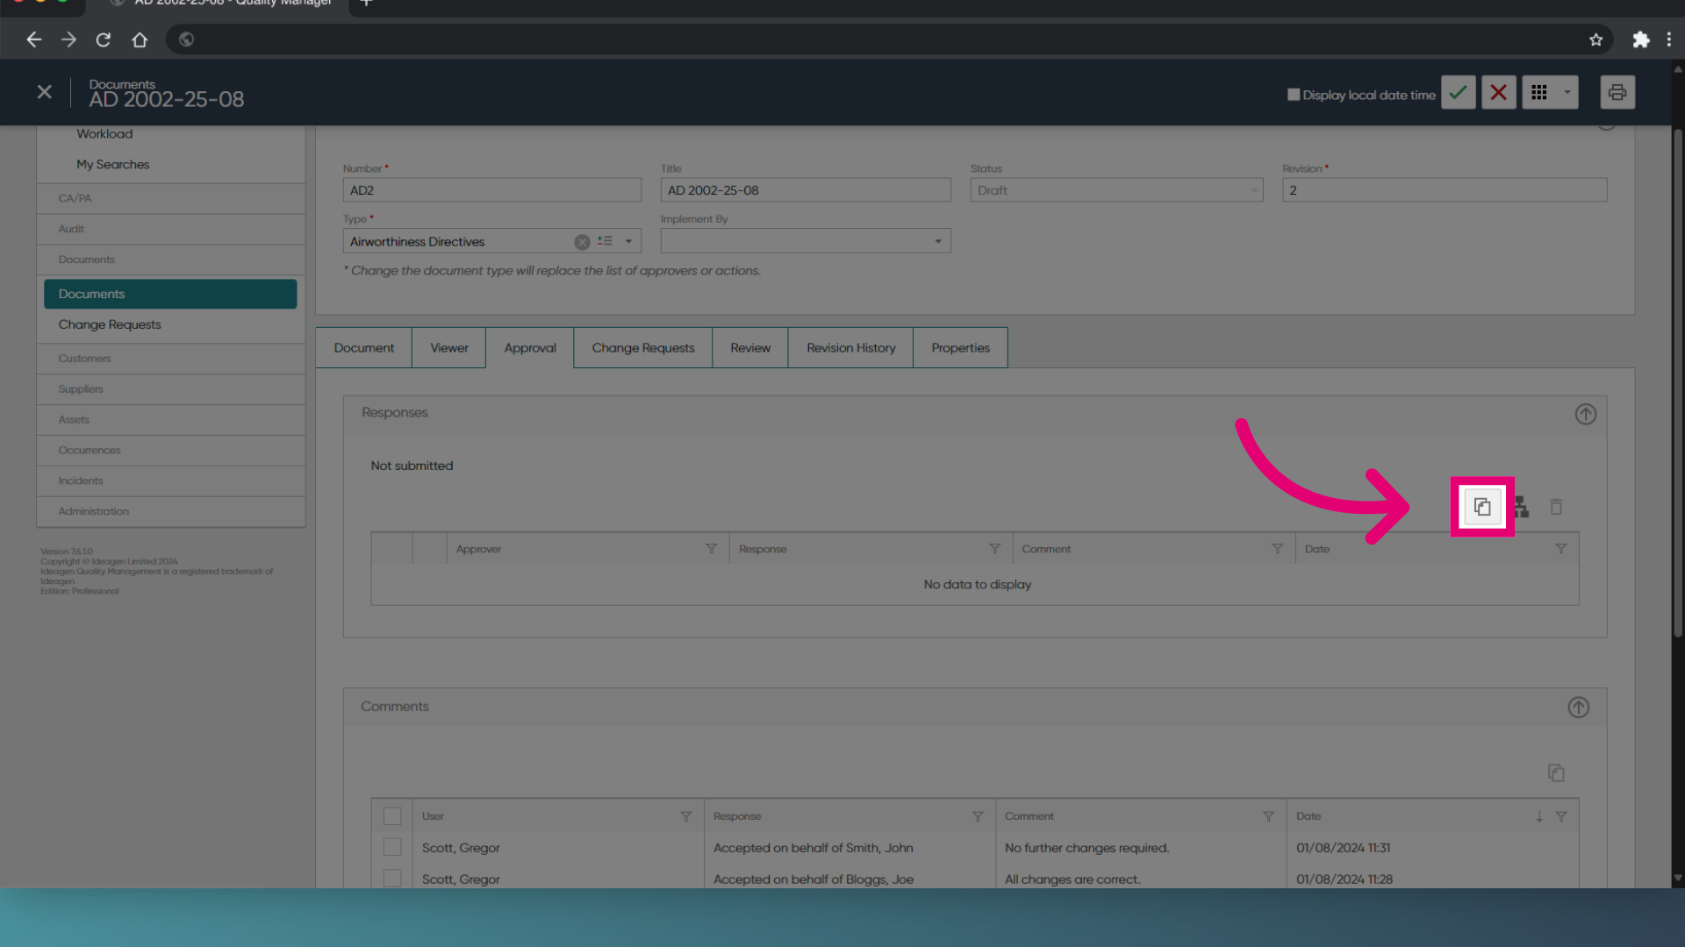The width and height of the screenshot is (1685, 947).
Task: Select all comments header checkbox
Action: 392,816
